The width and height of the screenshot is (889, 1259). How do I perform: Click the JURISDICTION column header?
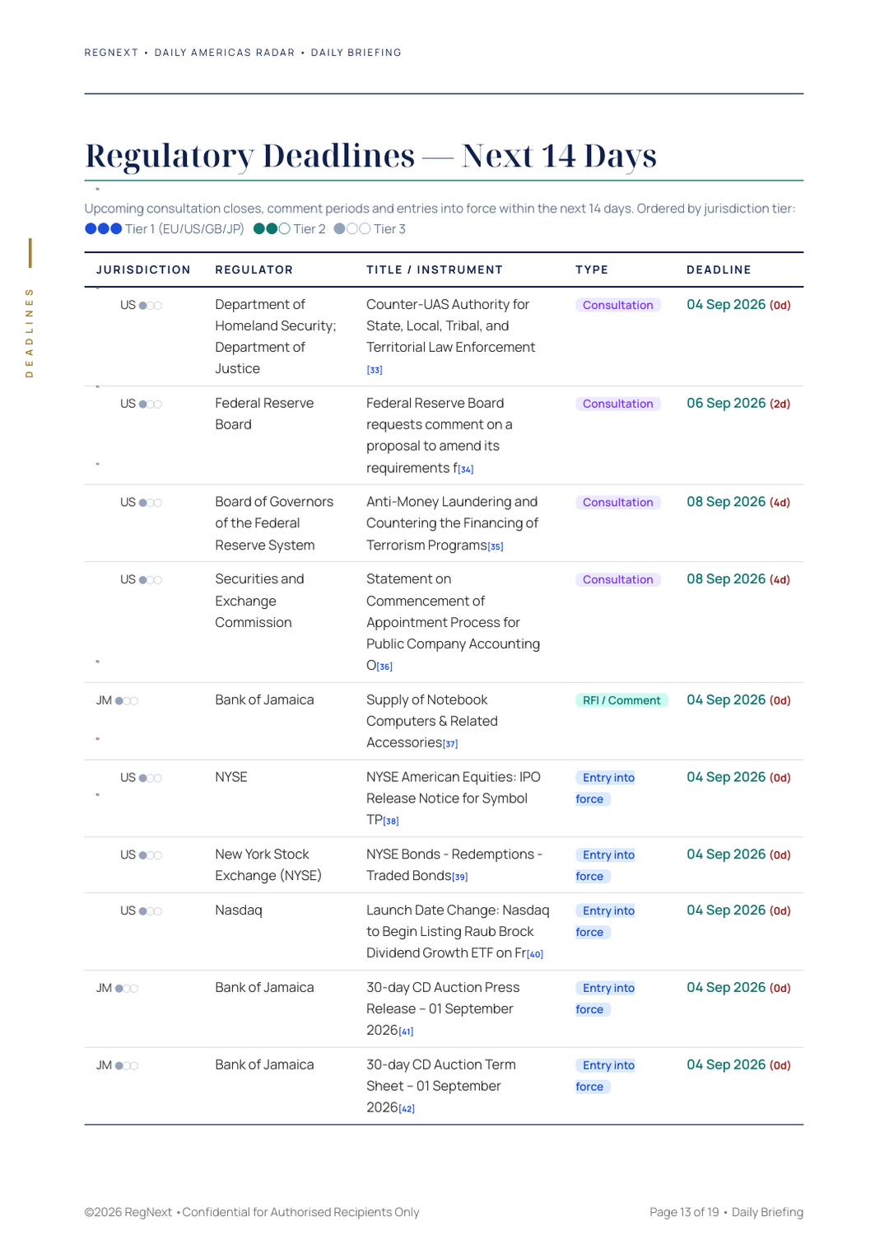coord(143,270)
